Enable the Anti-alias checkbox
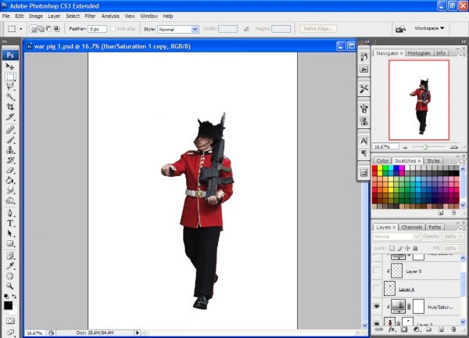This screenshot has width=469, height=338. point(113,29)
